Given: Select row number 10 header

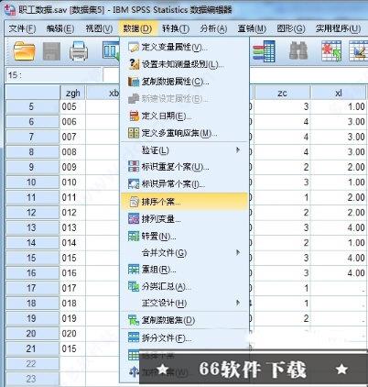Looking at the screenshot, I should click(x=32, y=182).
